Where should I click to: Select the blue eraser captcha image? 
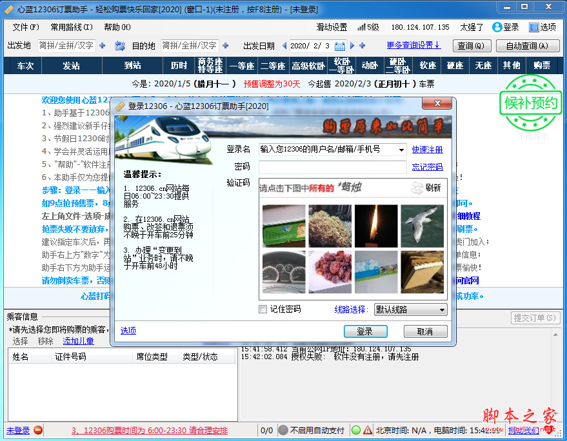click(376, 272)
